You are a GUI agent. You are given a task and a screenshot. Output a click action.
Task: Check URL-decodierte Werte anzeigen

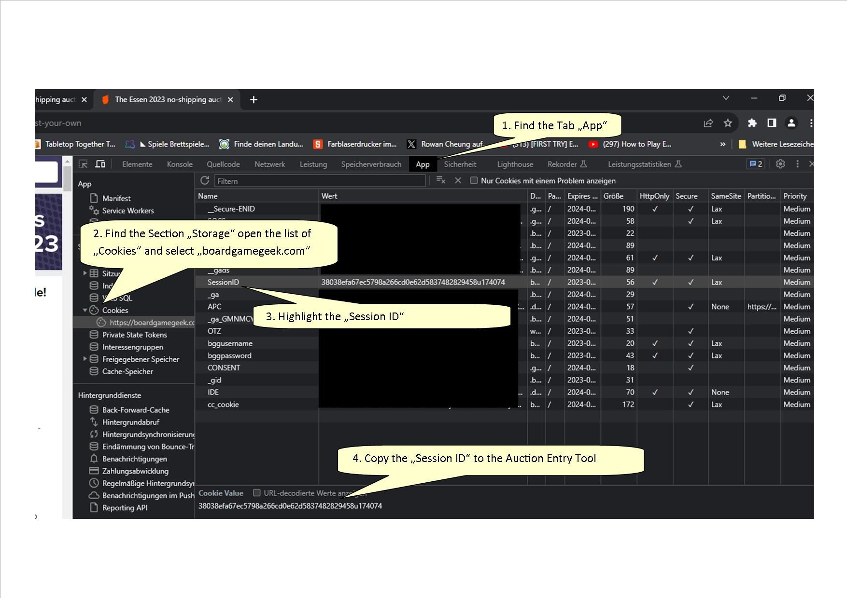coord(256,493)
